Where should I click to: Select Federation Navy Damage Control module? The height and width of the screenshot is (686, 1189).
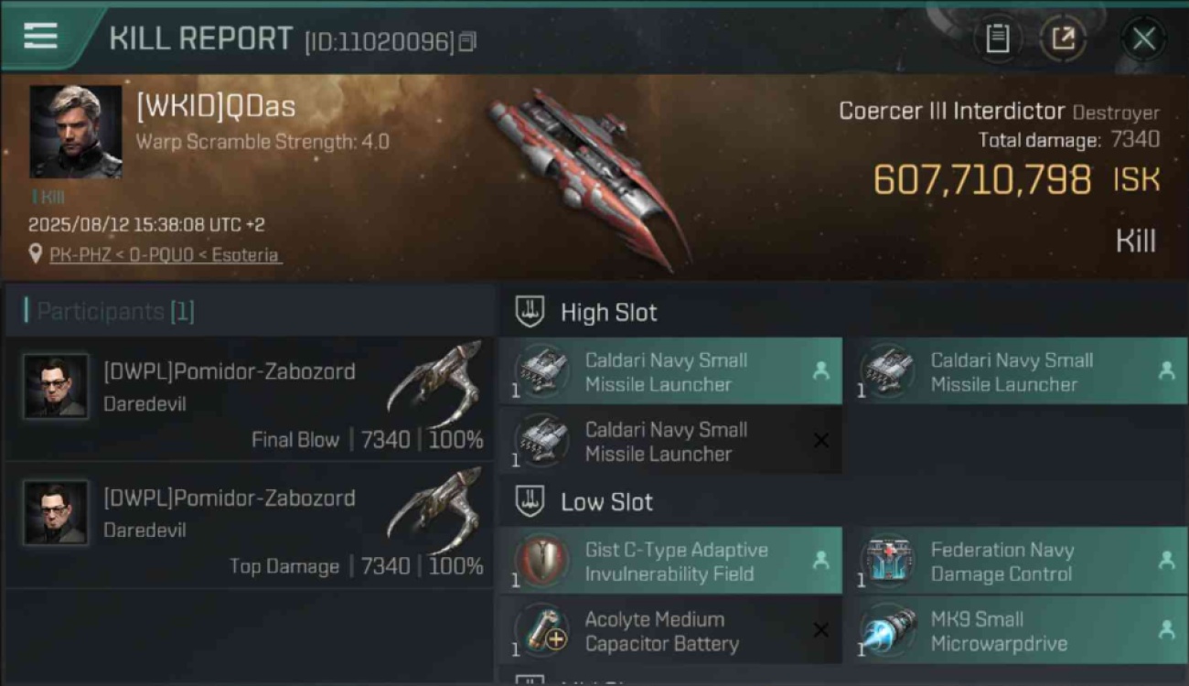tap(1016, 561)
